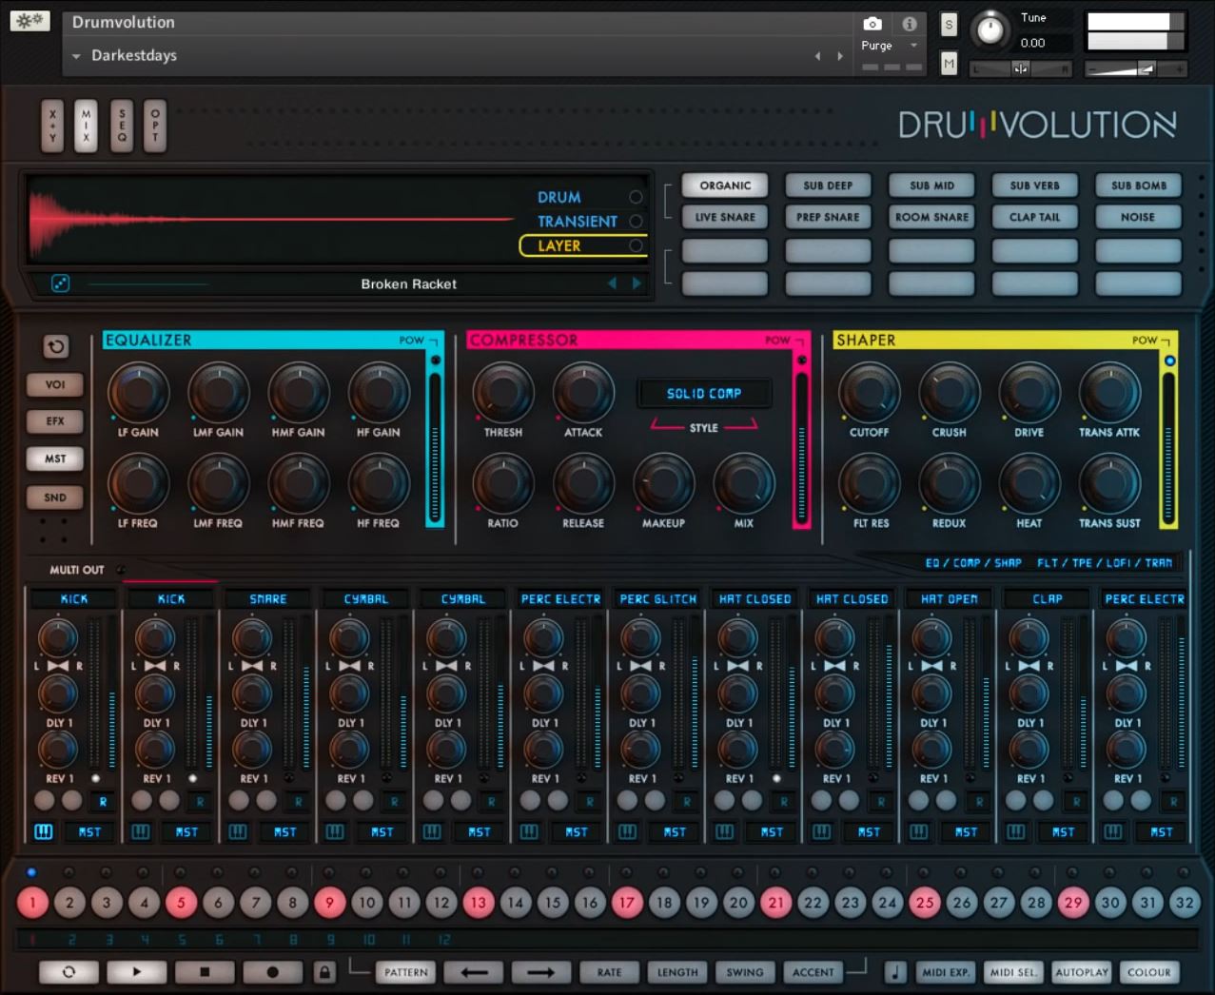This screenshot has height=995, width=1215.
Task: Enable the MULTI OUT toggle
Action: (121, 571)
